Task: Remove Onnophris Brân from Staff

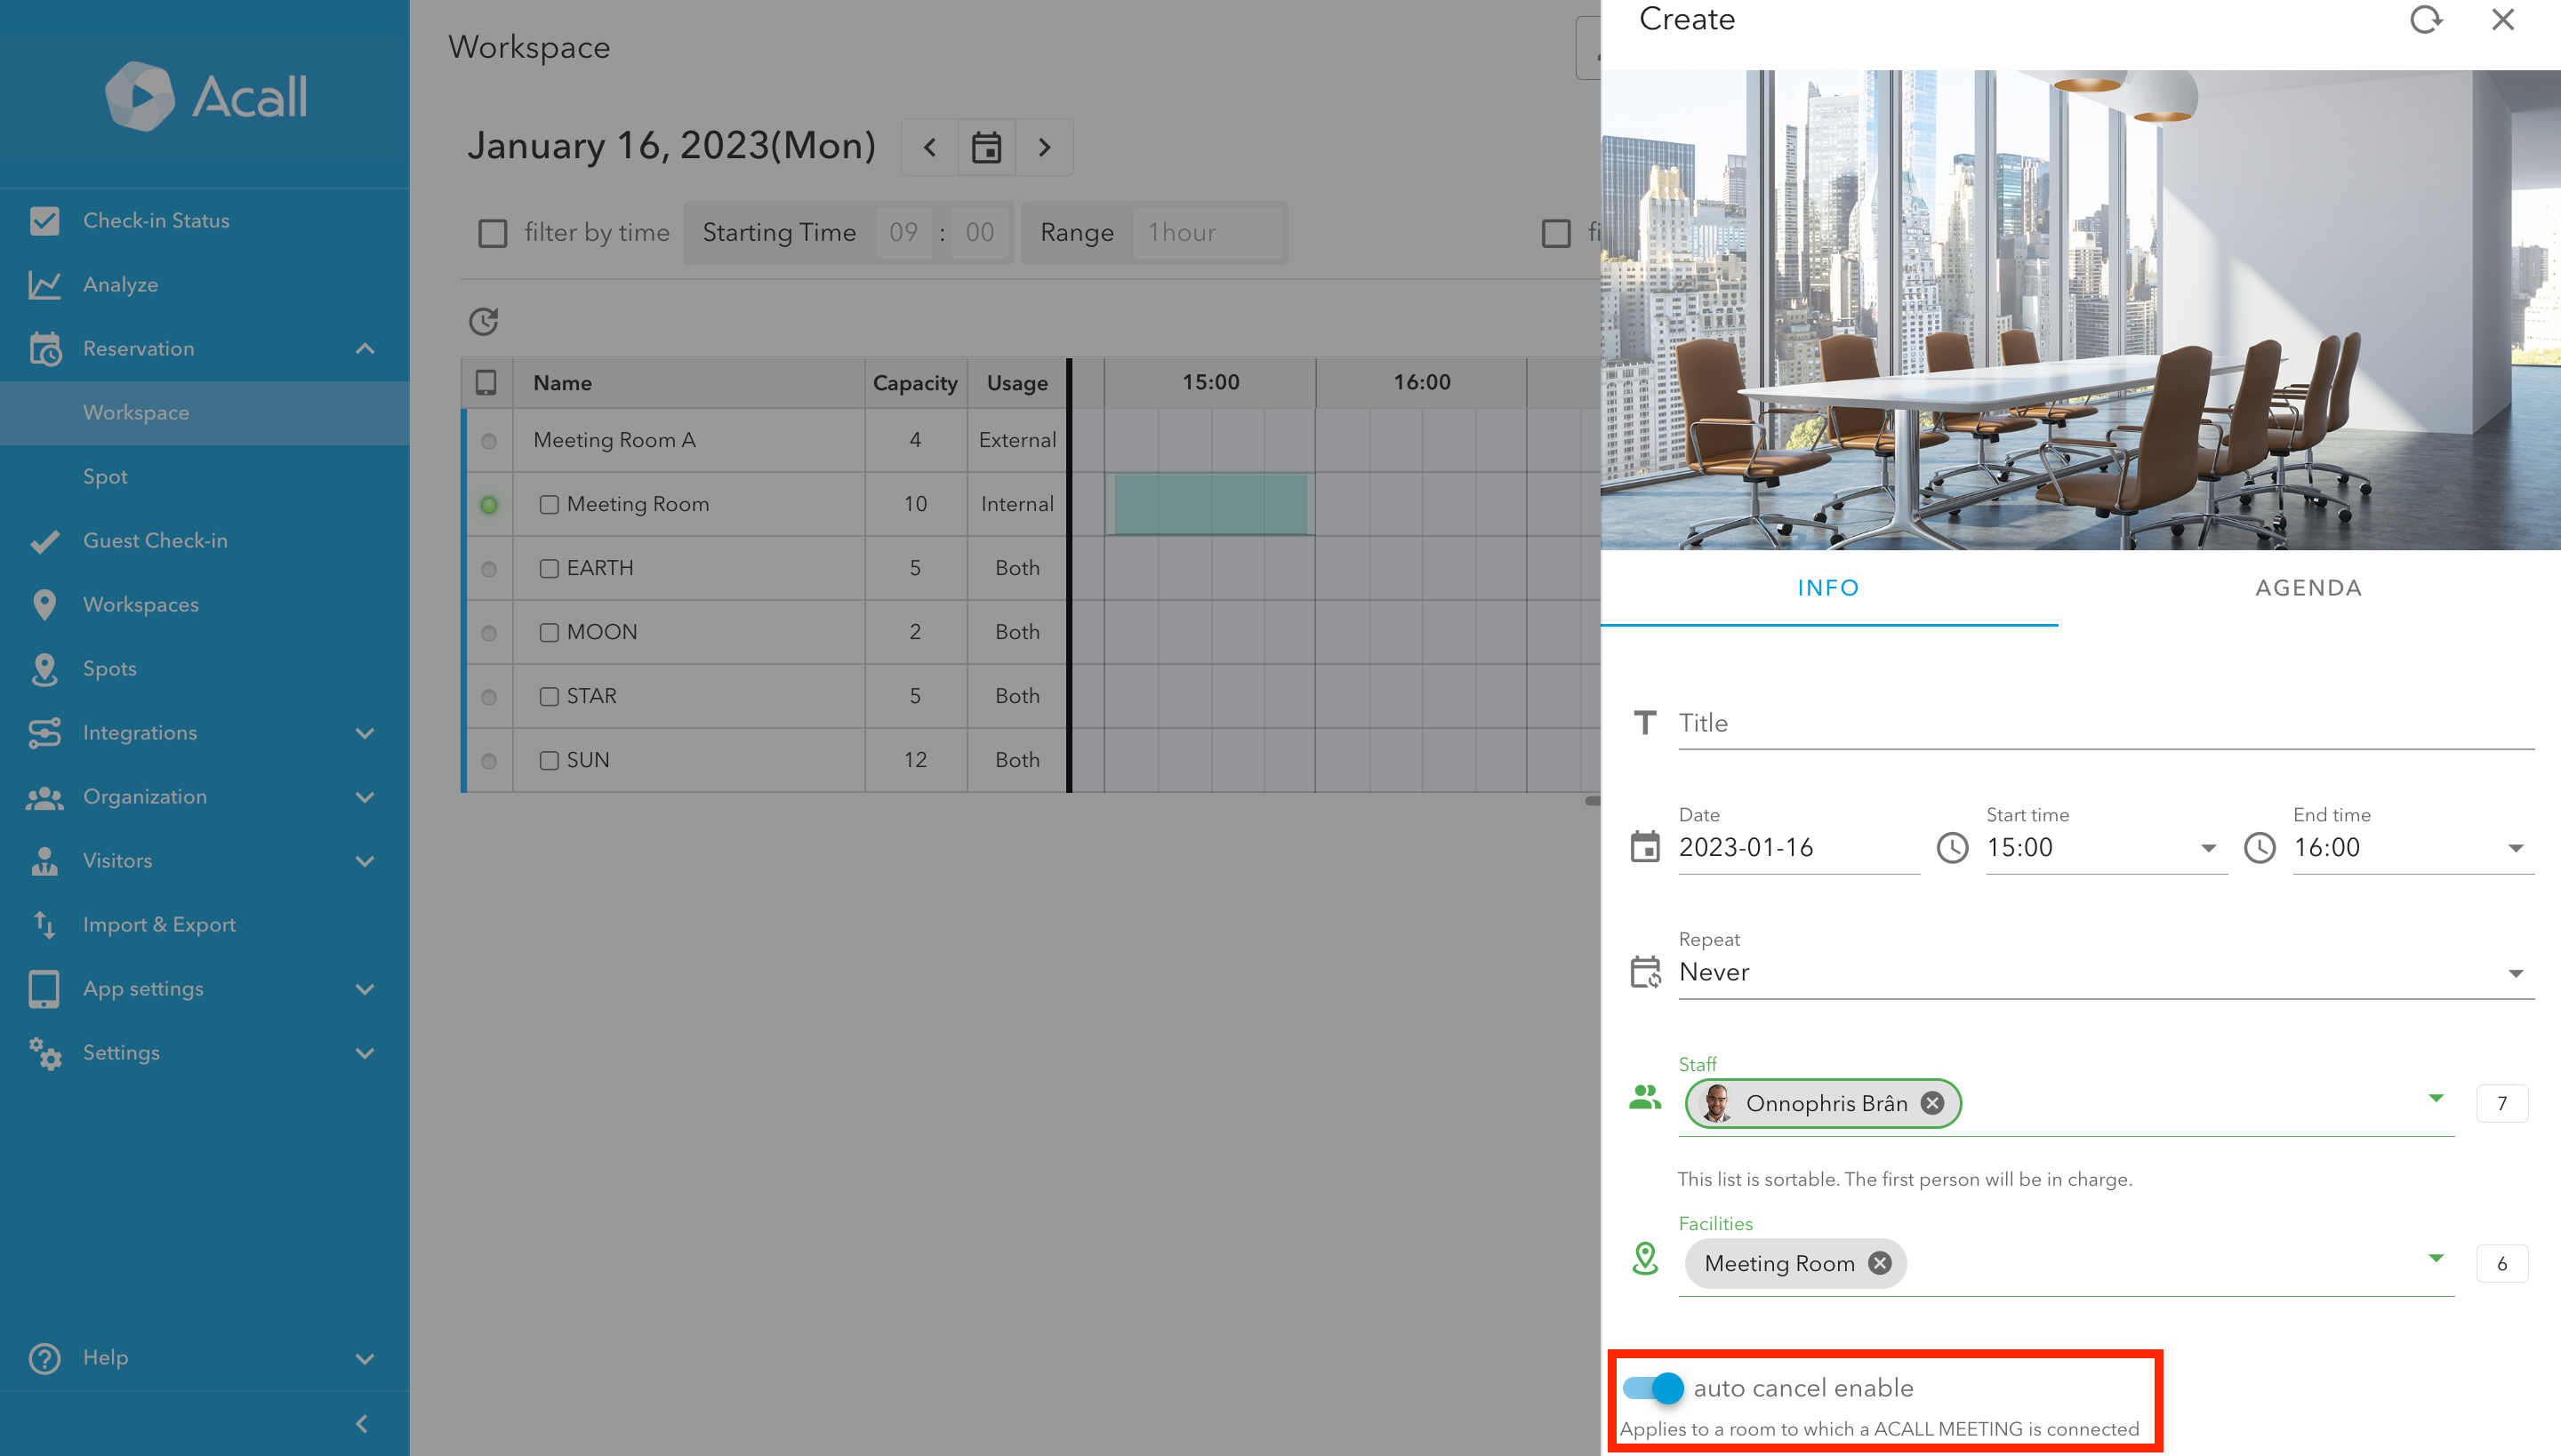Action: tap(1931, 1103)
